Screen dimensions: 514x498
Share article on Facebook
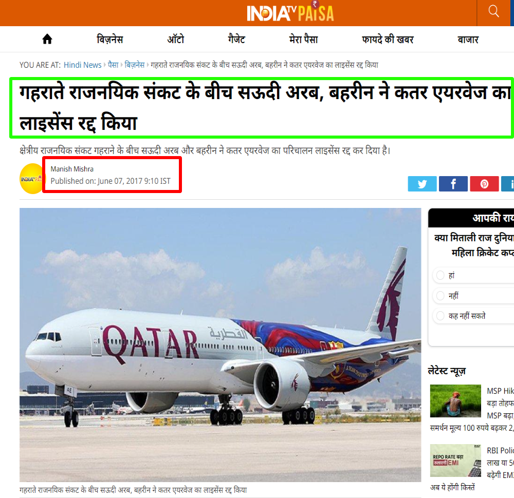[x=453, y=184]
